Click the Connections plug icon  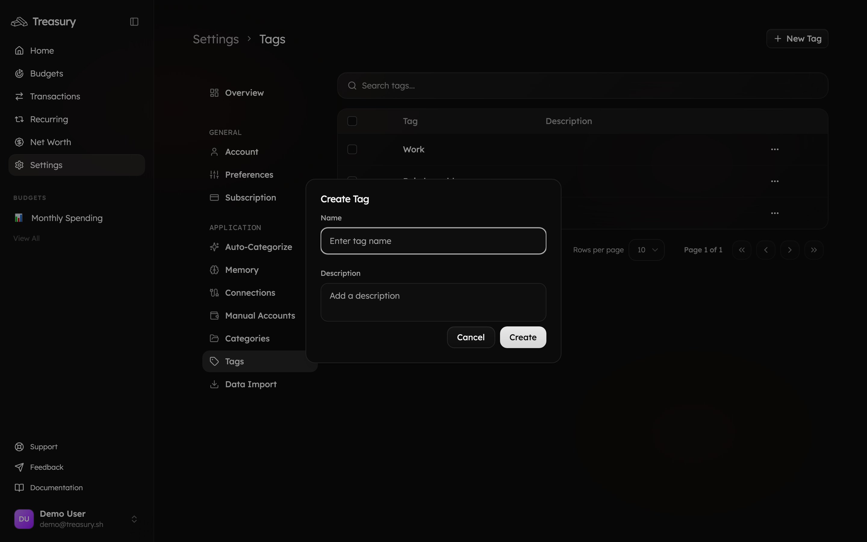coord(214,293)
